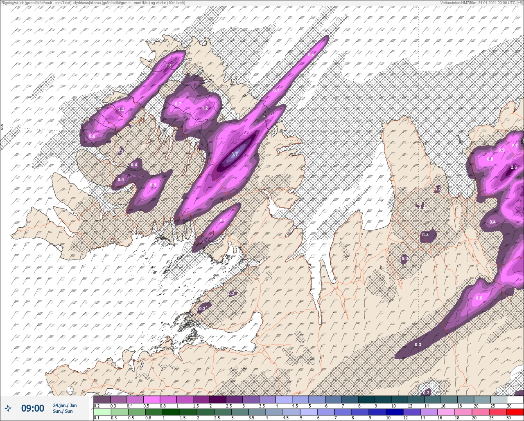Click the '12' label under the upper legend row
The image size is (524, 421).
410,406
